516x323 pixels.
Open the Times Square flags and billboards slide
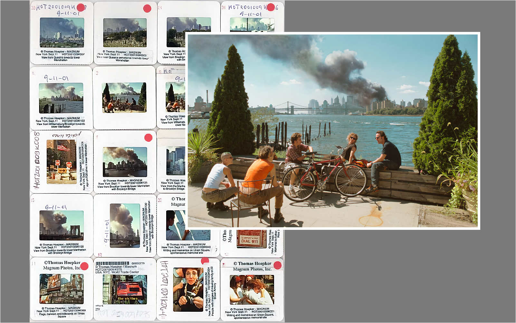tap(61, 289)
